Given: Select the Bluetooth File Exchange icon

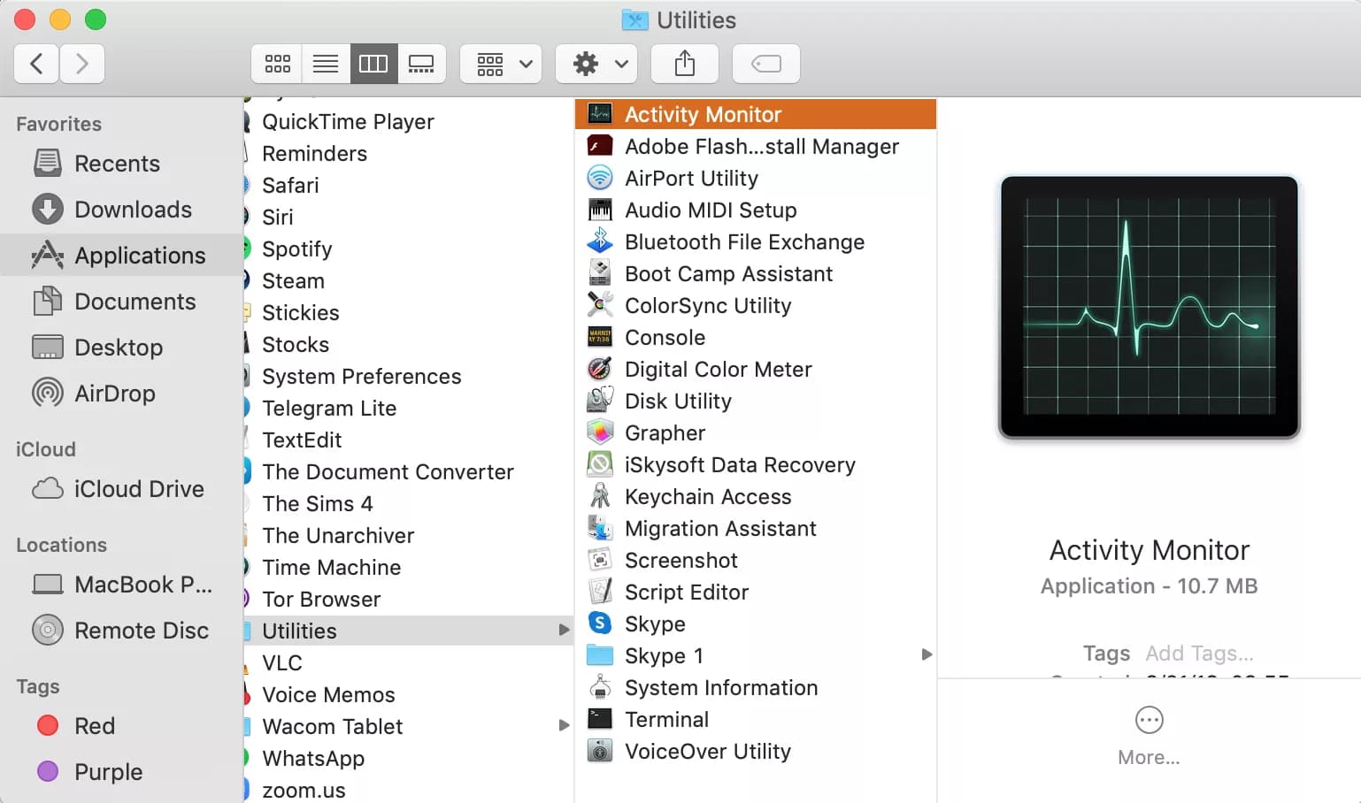Looking at the screenshot, I should tap(600, 241).
